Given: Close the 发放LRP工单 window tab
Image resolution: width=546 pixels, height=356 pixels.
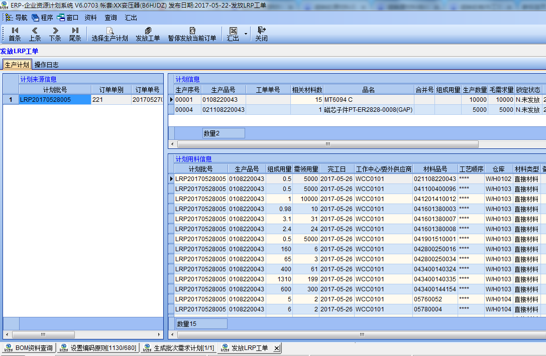Looking at the screenshot, I should [276, 348].
